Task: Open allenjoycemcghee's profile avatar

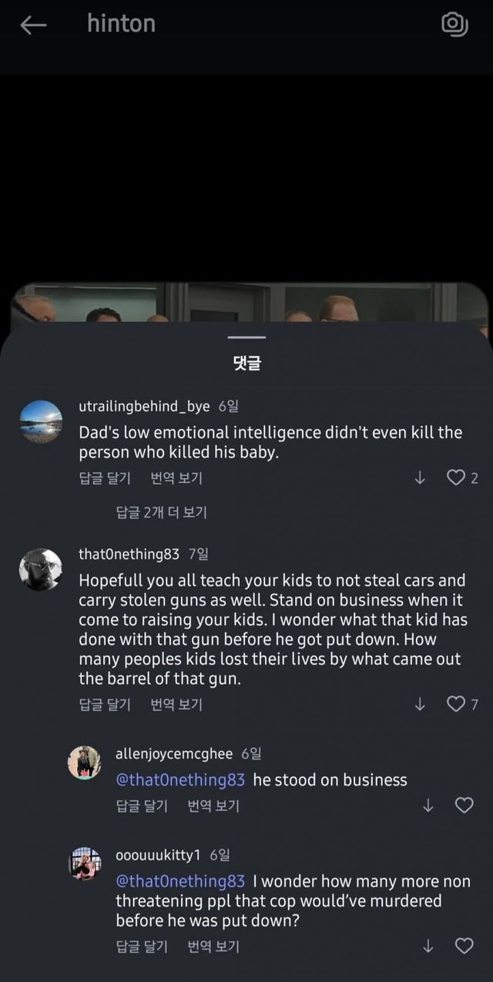Action: (85, 762)
